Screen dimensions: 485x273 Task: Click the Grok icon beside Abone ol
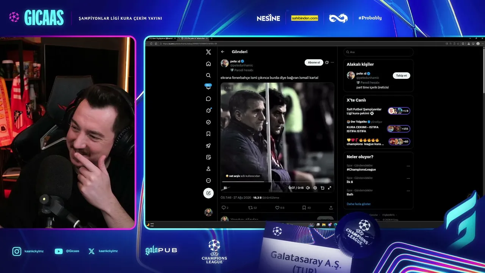tap(327, 63)
